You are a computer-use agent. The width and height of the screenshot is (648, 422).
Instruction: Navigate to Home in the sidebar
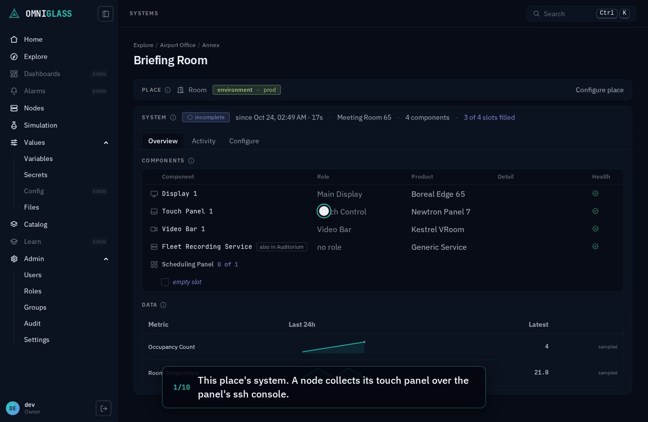[x=59, y=39]
